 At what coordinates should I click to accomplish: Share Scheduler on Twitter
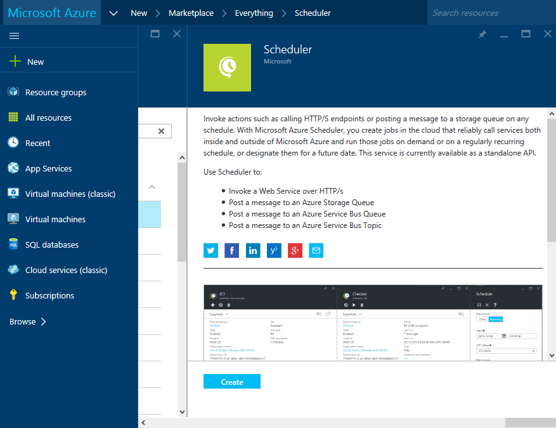click(210, 250)
